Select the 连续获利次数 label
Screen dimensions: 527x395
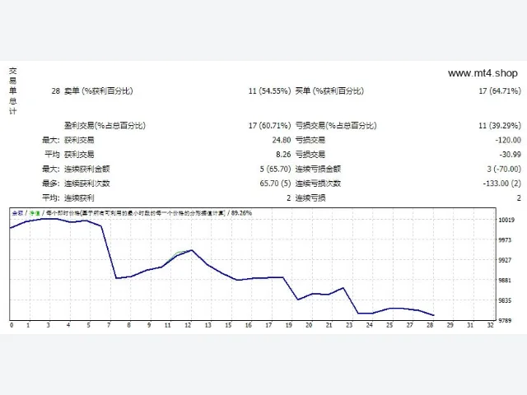[87, 184]
